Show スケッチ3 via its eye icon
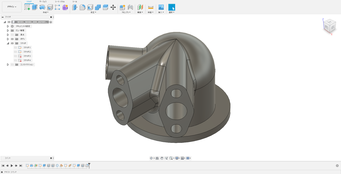341x174 pixels. pos(15,56)
